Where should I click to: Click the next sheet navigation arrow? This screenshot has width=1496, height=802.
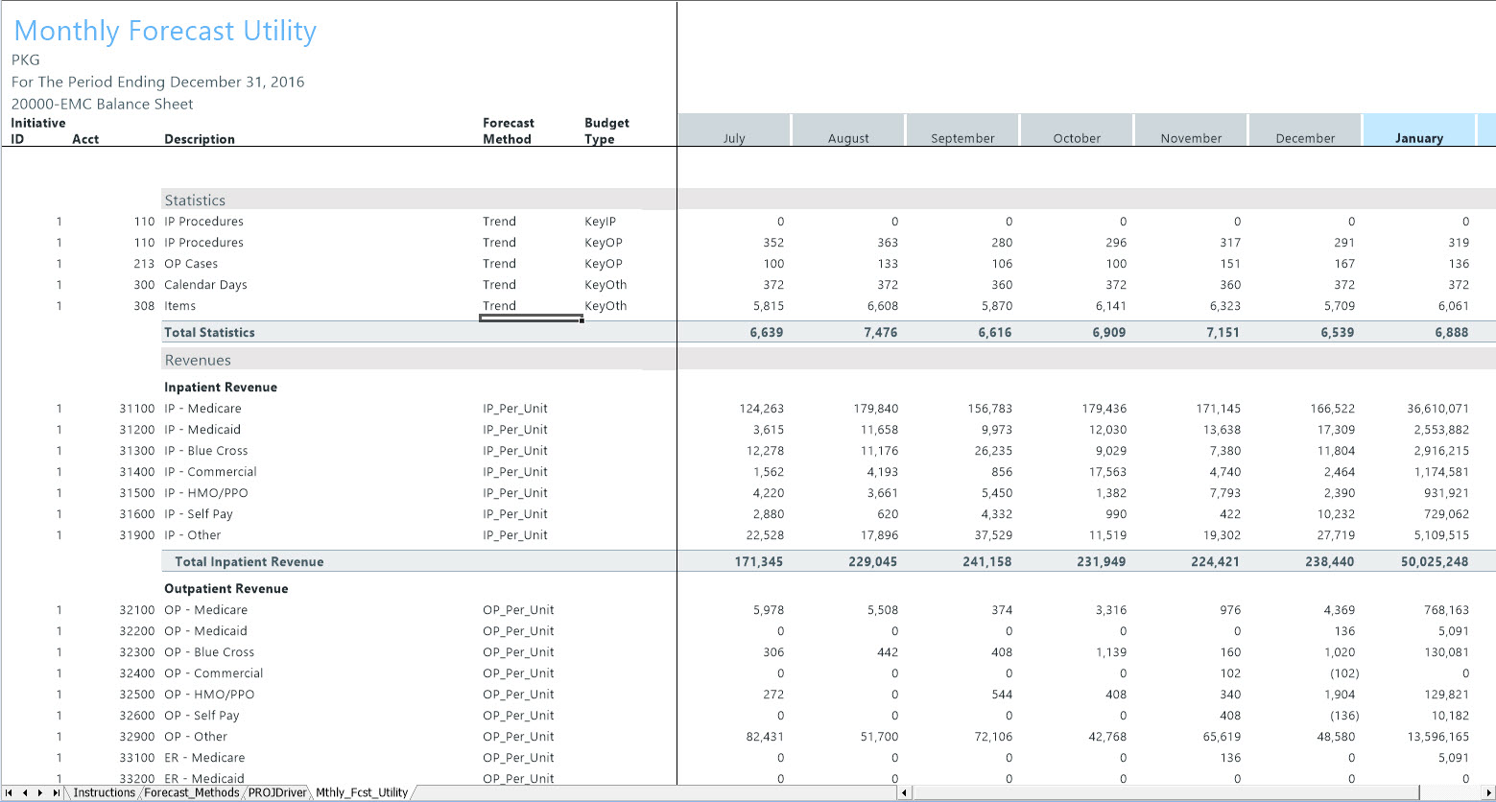pyautogui.click(x=40, y=793)
